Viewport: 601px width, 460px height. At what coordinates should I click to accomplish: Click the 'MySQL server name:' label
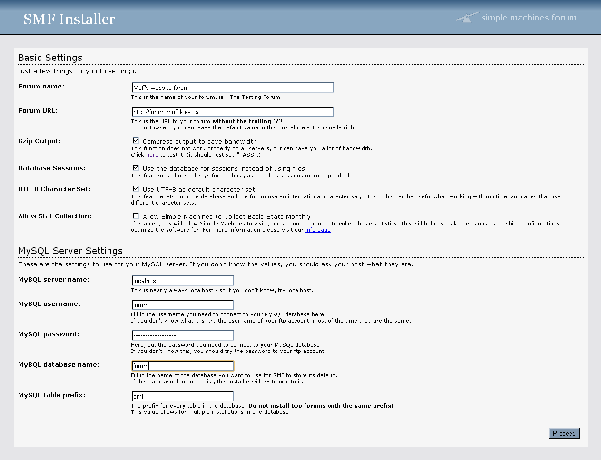54,280
